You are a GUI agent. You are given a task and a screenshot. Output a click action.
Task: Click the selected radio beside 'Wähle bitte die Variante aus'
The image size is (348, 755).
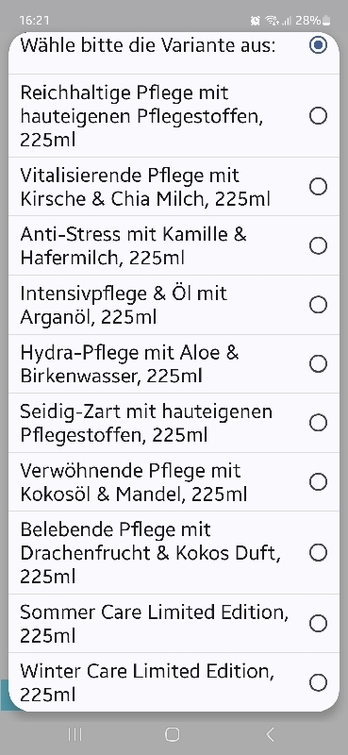[318, 45]
